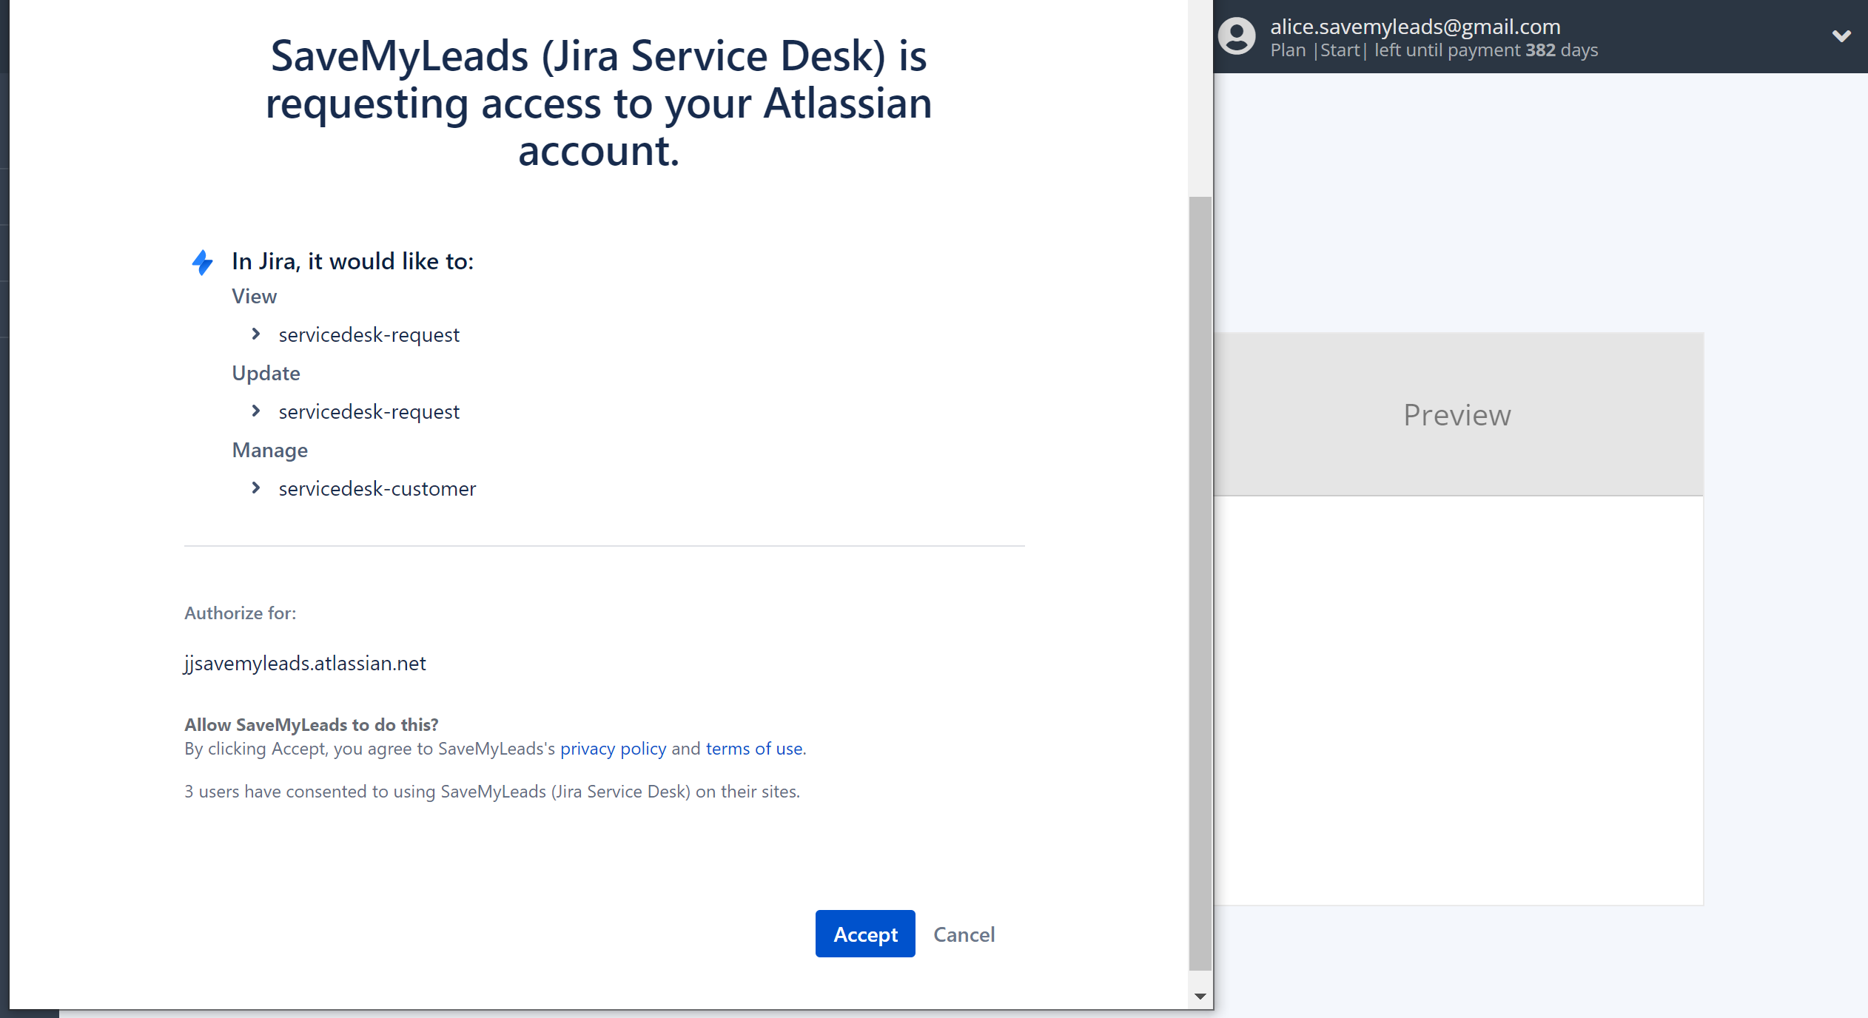The height and width of the screenshot is (1018, 1868).
Task: Click the 'View' permission group label
Action: click(x=254, y=297)
